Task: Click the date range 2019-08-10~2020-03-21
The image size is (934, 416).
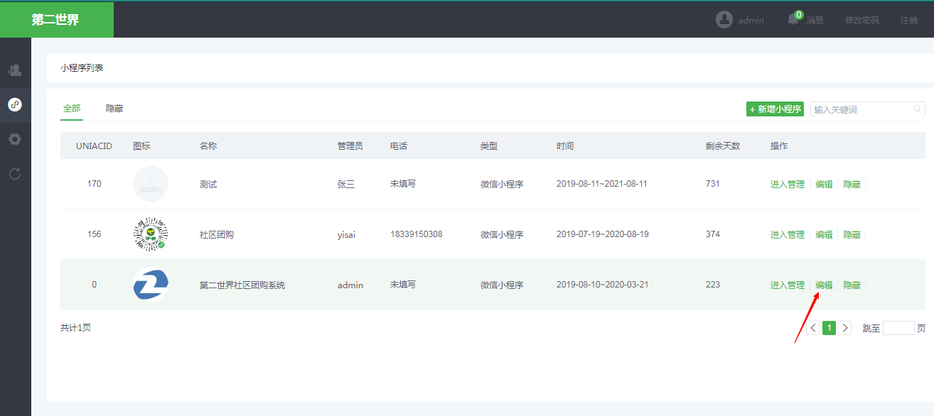Action: tap(602, 285)
